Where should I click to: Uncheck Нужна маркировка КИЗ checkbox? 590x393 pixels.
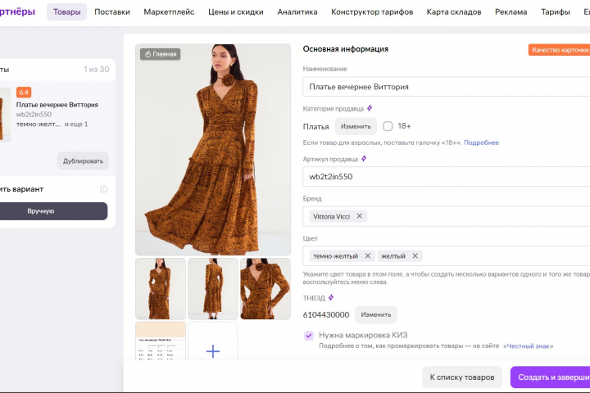coord(309,335)
